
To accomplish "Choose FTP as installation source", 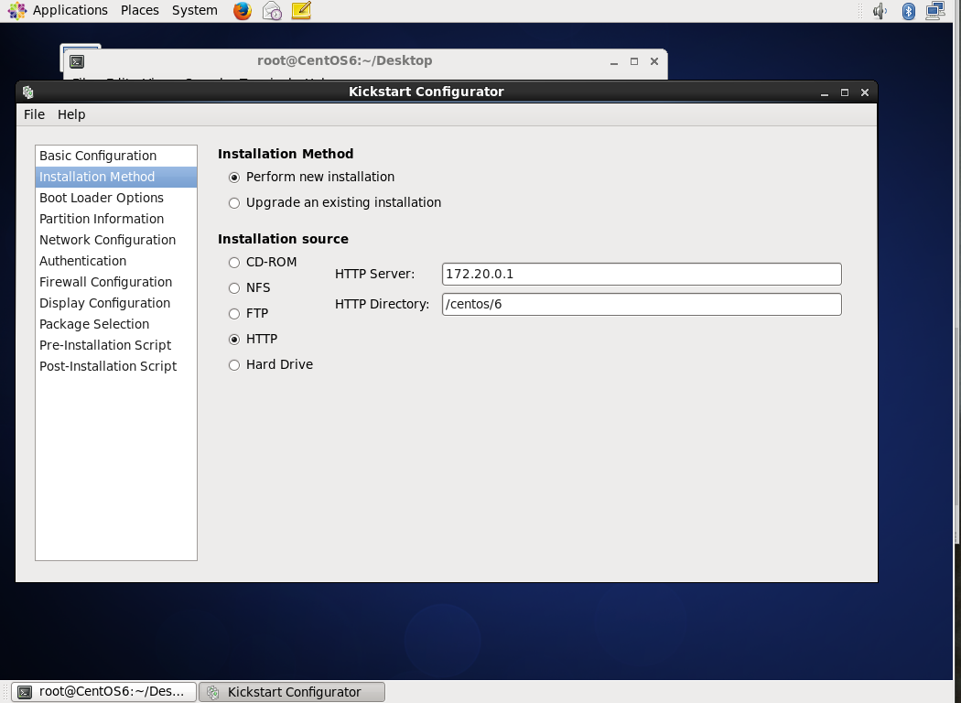I will click(x=234, y=314).
